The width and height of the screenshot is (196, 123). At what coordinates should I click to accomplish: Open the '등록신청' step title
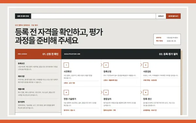(107, 72)
